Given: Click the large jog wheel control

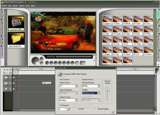Looking at the screenshot, I should [35, 61].
